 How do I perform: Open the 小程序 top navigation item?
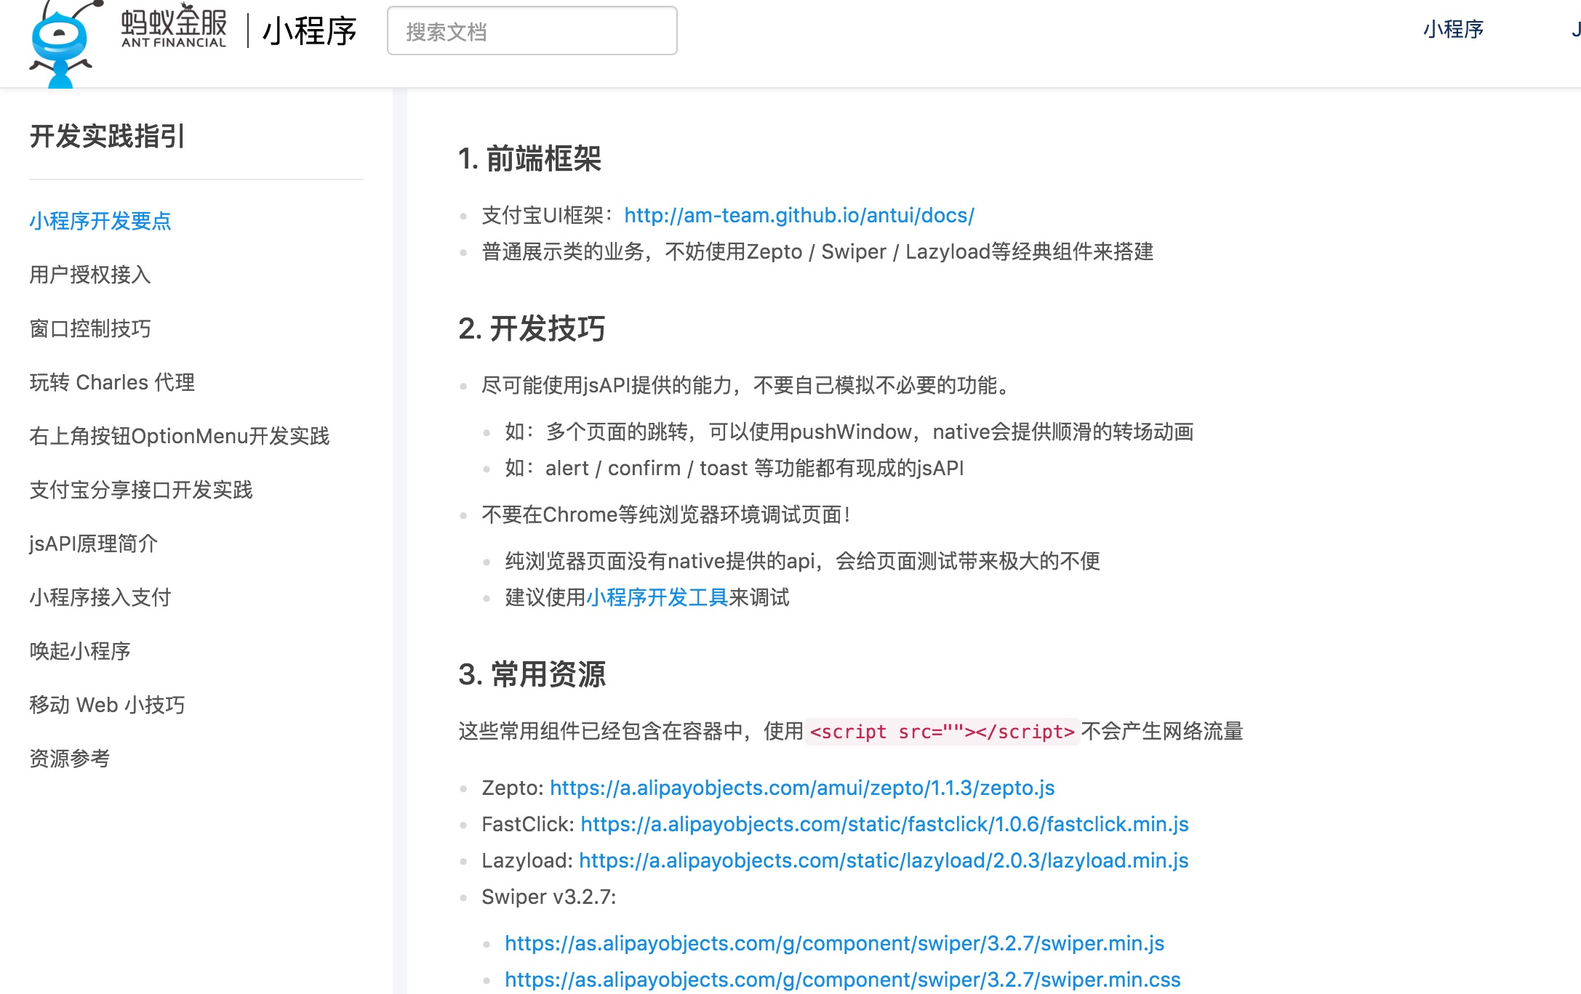(1453, 29)
